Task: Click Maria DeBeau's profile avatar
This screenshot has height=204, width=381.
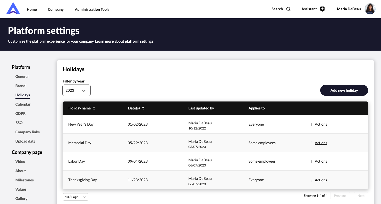Action: [370, 9]
